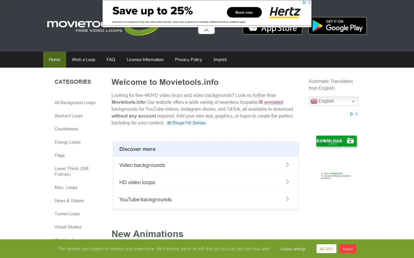The height and width of the screenshot is (258, 414).
Task: Open Flags category
Action: pyautogui.click(x=60, y=155)
